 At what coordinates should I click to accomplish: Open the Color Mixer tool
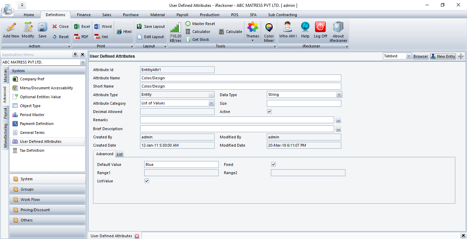click(269, 32)
